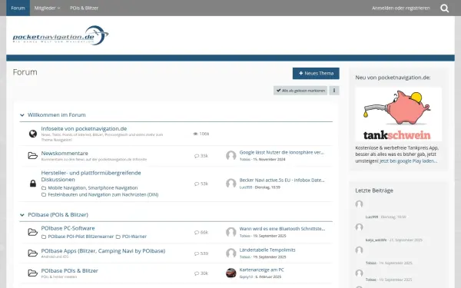This screenshot has width=461, height=288.
Task: Click the pocketnavigation.de logo
Action: (x=61, y=35)
